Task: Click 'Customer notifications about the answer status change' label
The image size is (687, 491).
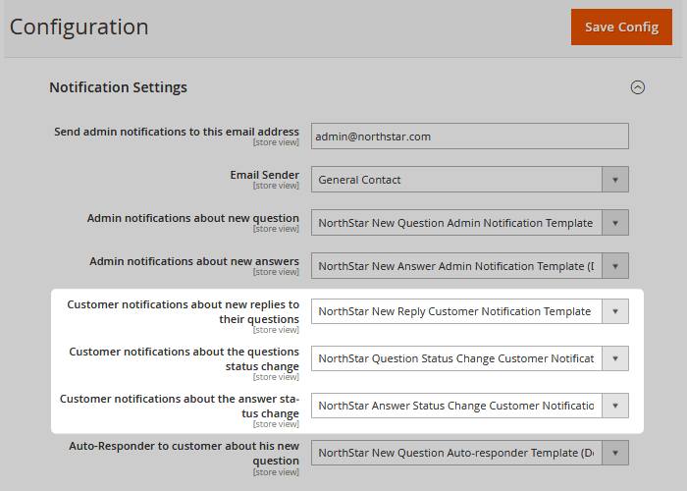Action: click(180, 406)
